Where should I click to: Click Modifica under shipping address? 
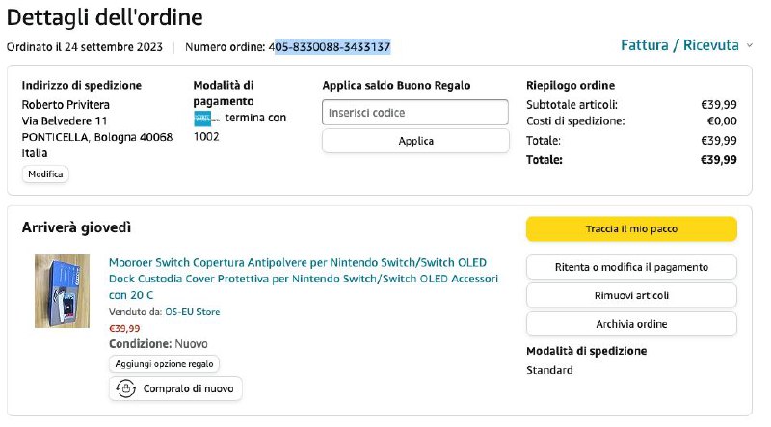coord(45,174)
